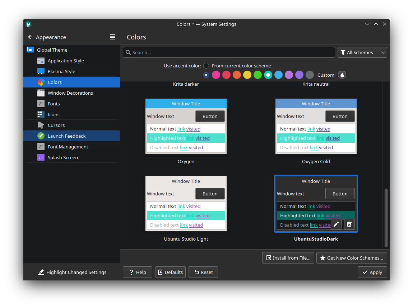Select the first blue accent color radio
This screenshot has height=308, width=413.
[206, 75]
